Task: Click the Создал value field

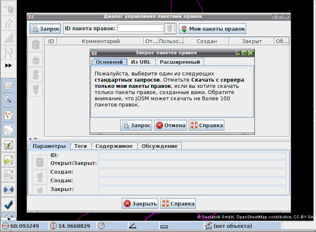Action: 192,173
